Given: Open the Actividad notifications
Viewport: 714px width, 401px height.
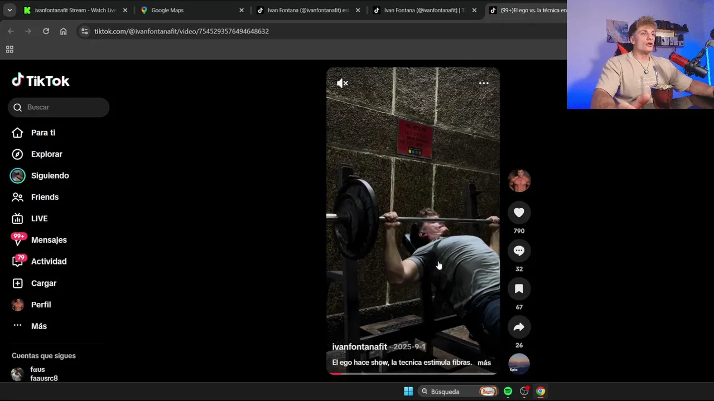Looking at the screenshot, I should 49,261.
